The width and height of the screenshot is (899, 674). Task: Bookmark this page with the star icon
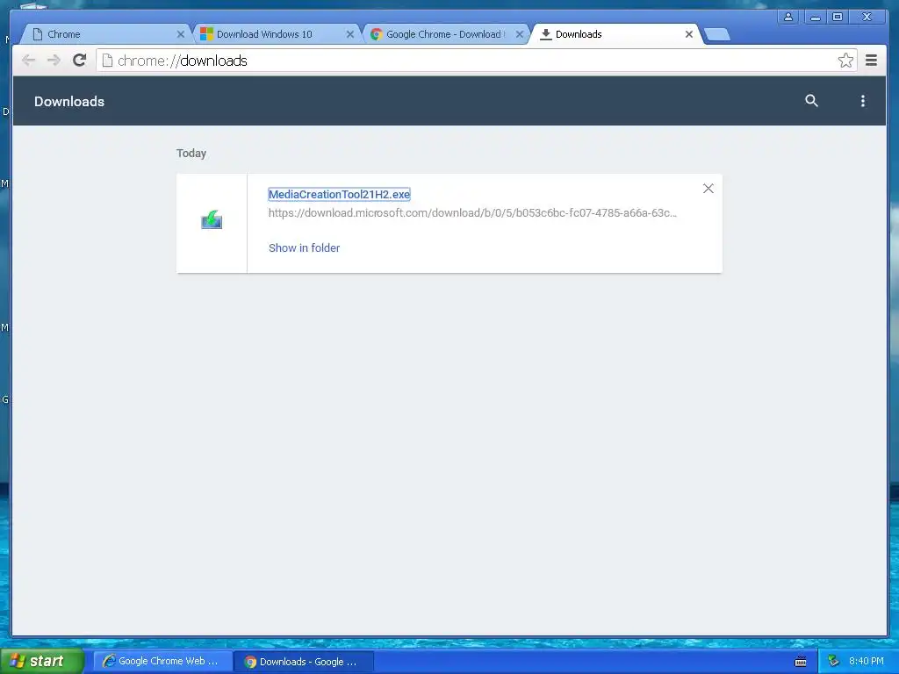click(x=845, y=61)
